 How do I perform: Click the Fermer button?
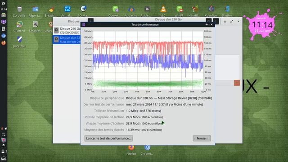pos(202,138)
